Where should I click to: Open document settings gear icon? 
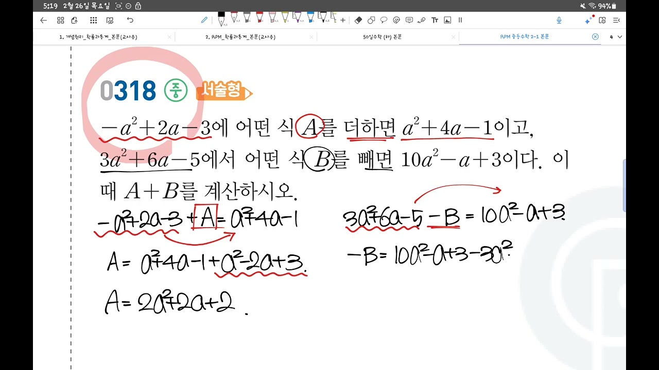[602, 20]
